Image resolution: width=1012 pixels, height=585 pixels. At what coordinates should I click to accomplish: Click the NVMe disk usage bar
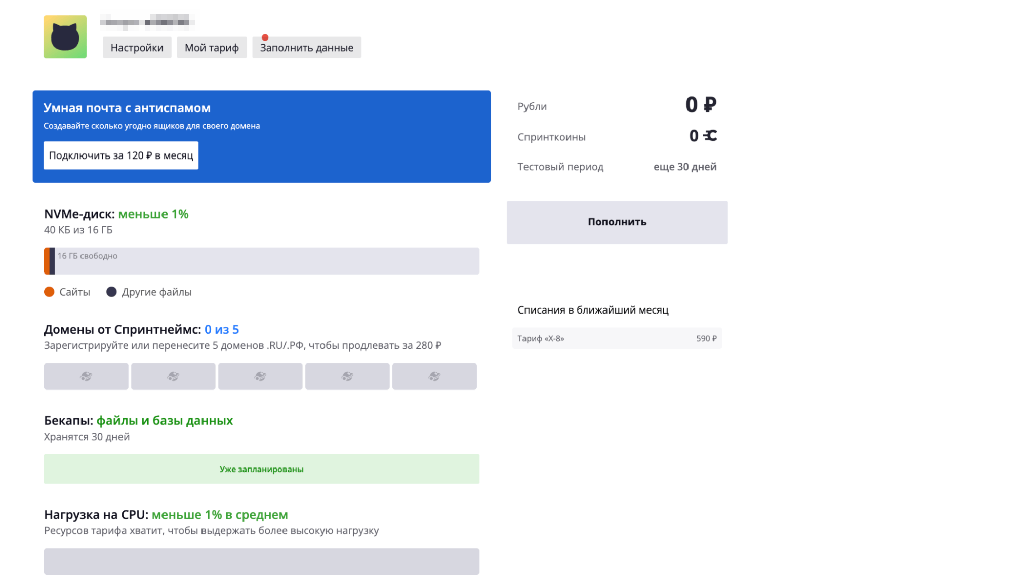click(262, 261)
